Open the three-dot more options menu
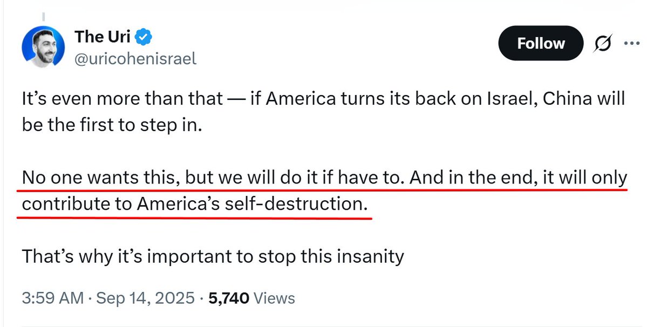Screen dimensions: 647x327 point(630,44)
